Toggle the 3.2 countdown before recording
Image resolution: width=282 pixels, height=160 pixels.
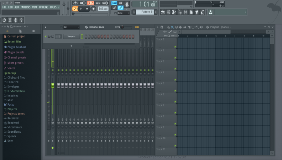click(x=91, y=3)
